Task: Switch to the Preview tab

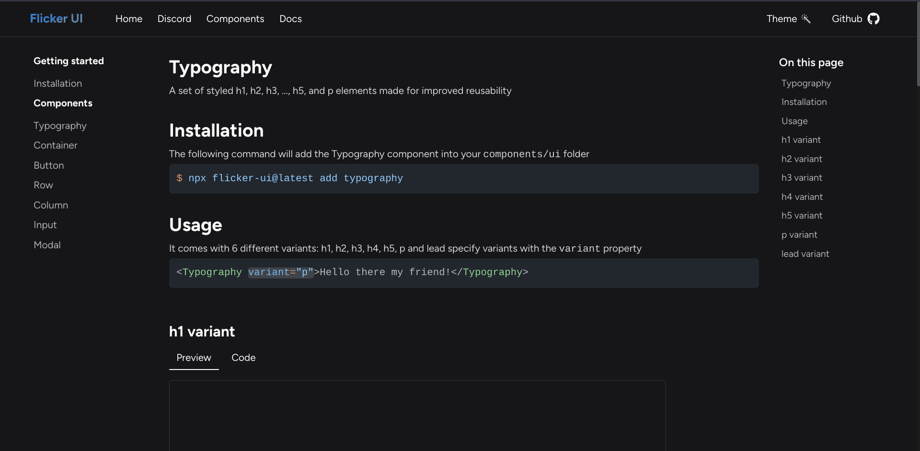Action: click(194, 358)
